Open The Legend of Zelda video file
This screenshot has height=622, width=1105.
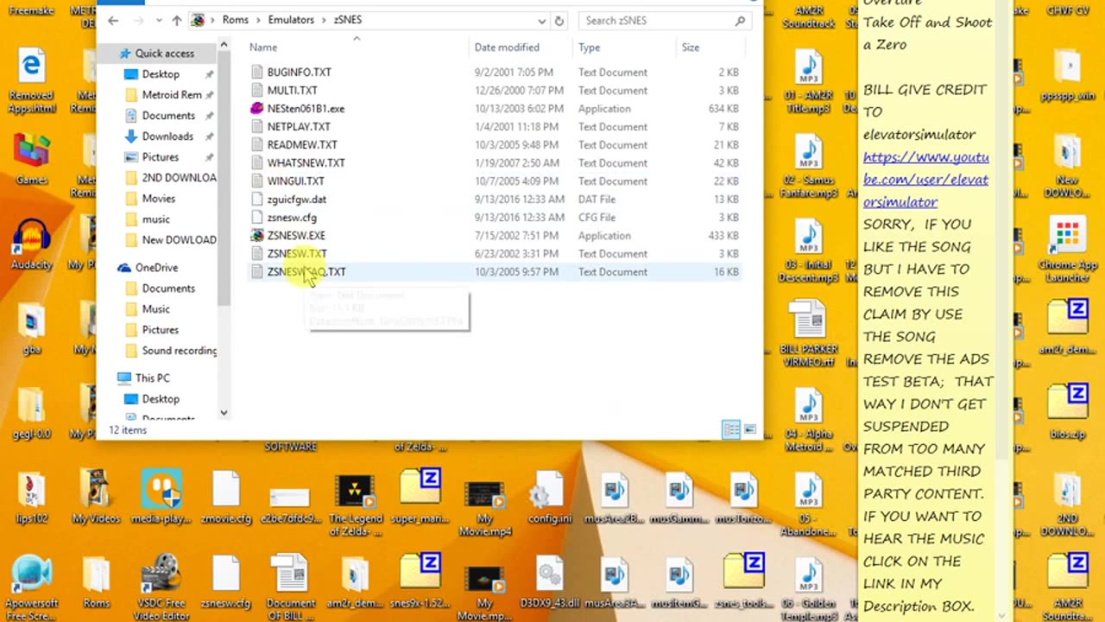pyautogui.click(x=355, y=504)
